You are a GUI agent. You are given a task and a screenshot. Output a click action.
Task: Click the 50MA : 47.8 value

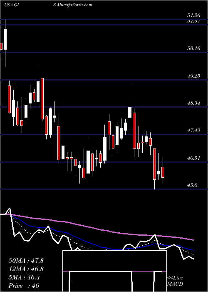(26, 261)
